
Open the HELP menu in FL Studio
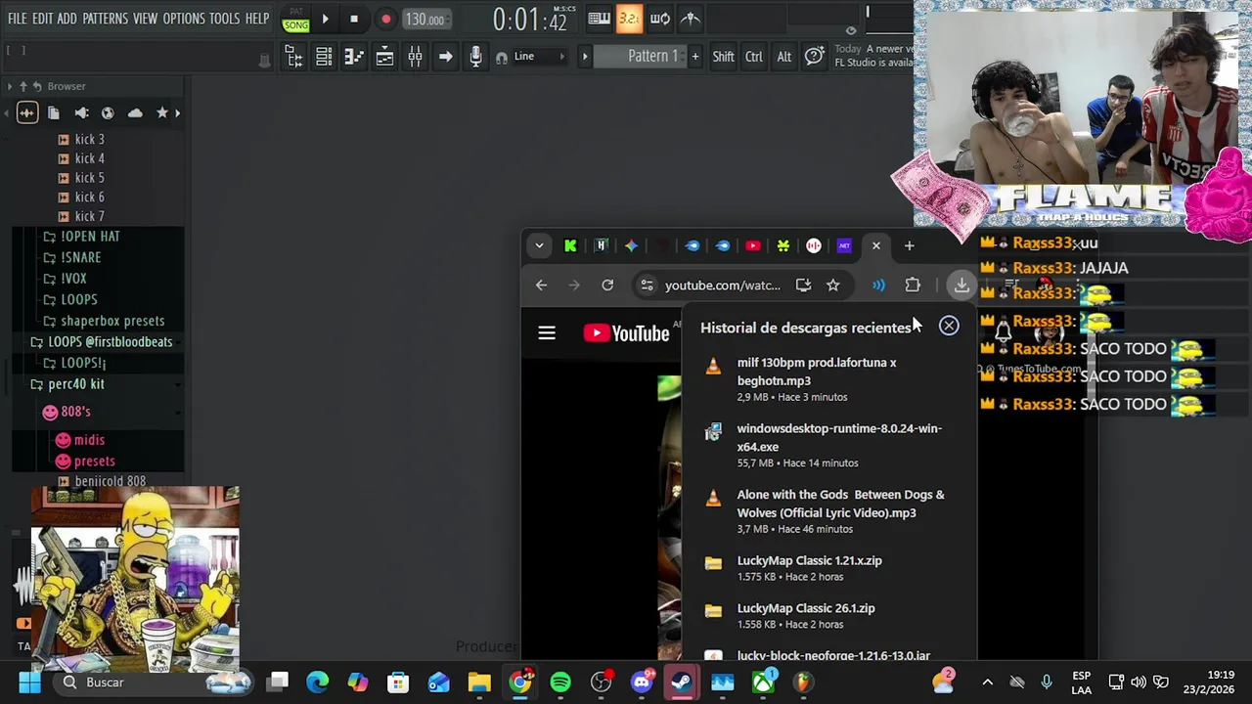point(257,19)
